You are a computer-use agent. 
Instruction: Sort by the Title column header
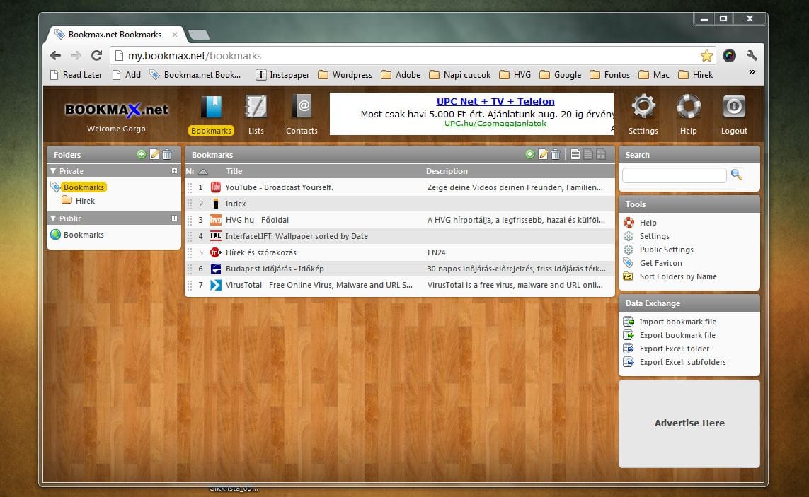234,171
